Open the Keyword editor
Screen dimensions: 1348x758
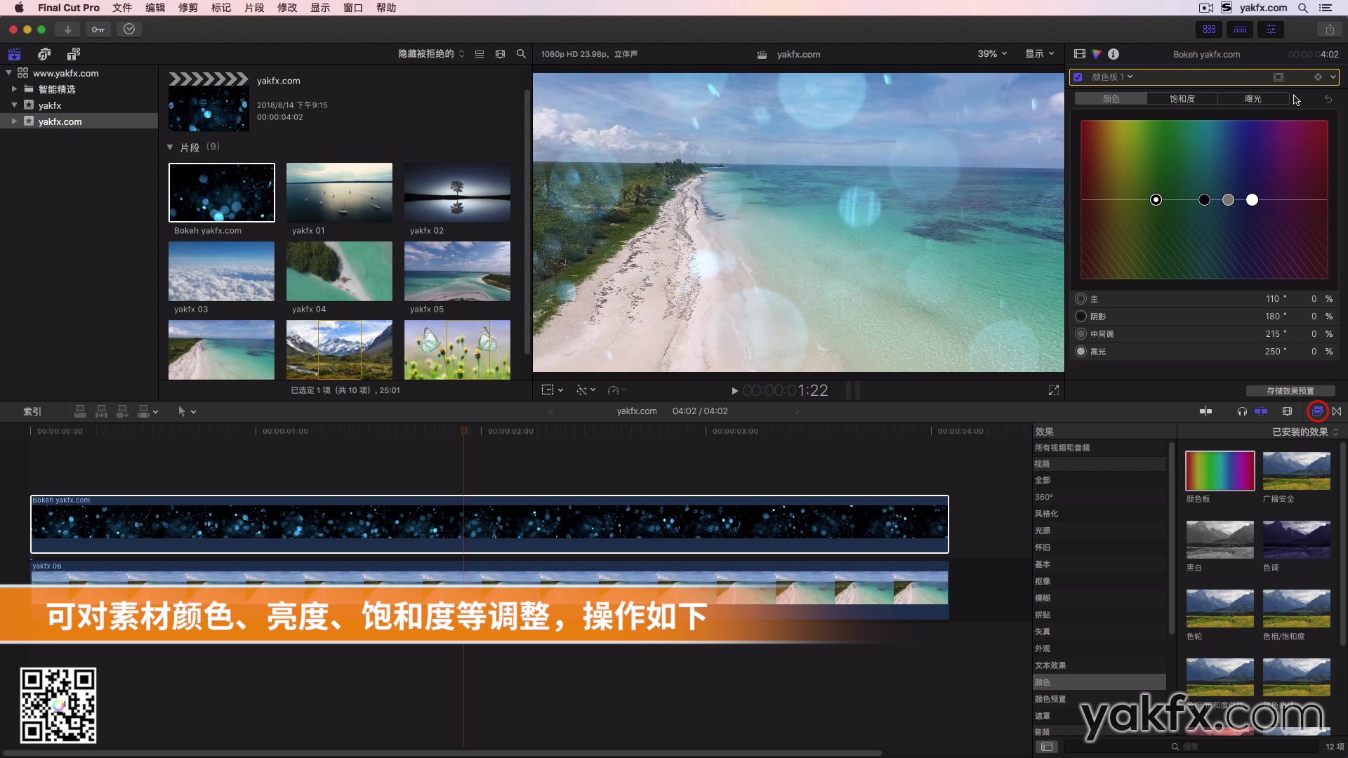(98, 29)
